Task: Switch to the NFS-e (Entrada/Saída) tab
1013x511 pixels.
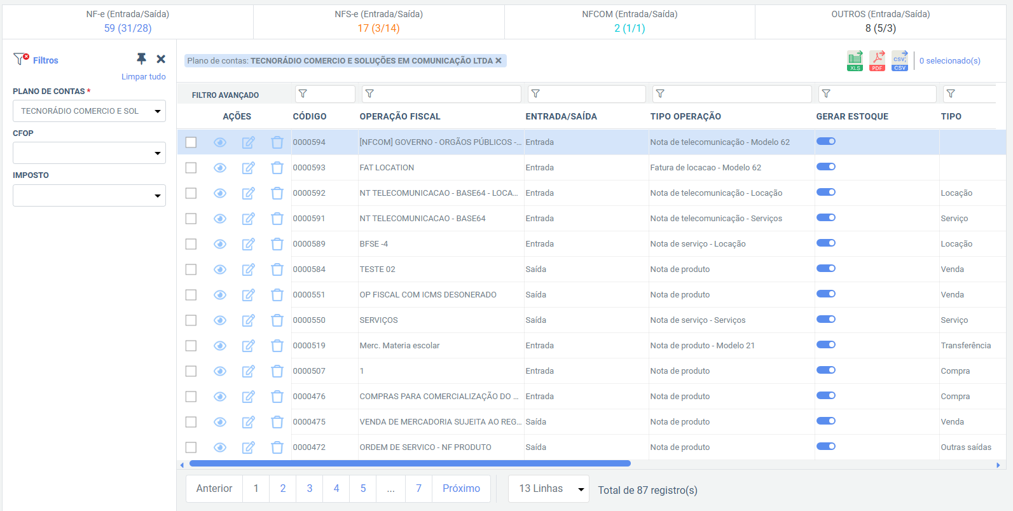Action: tap(378, 21)
